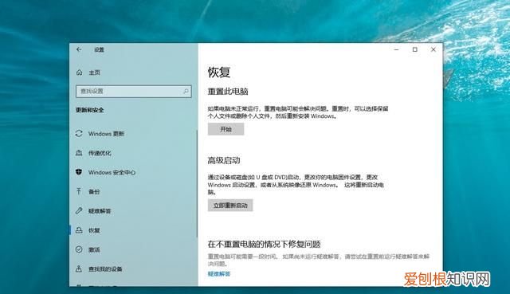Click the 备份 upload arrow icon
Screen dimensions: 510x294
coord(79,191)
